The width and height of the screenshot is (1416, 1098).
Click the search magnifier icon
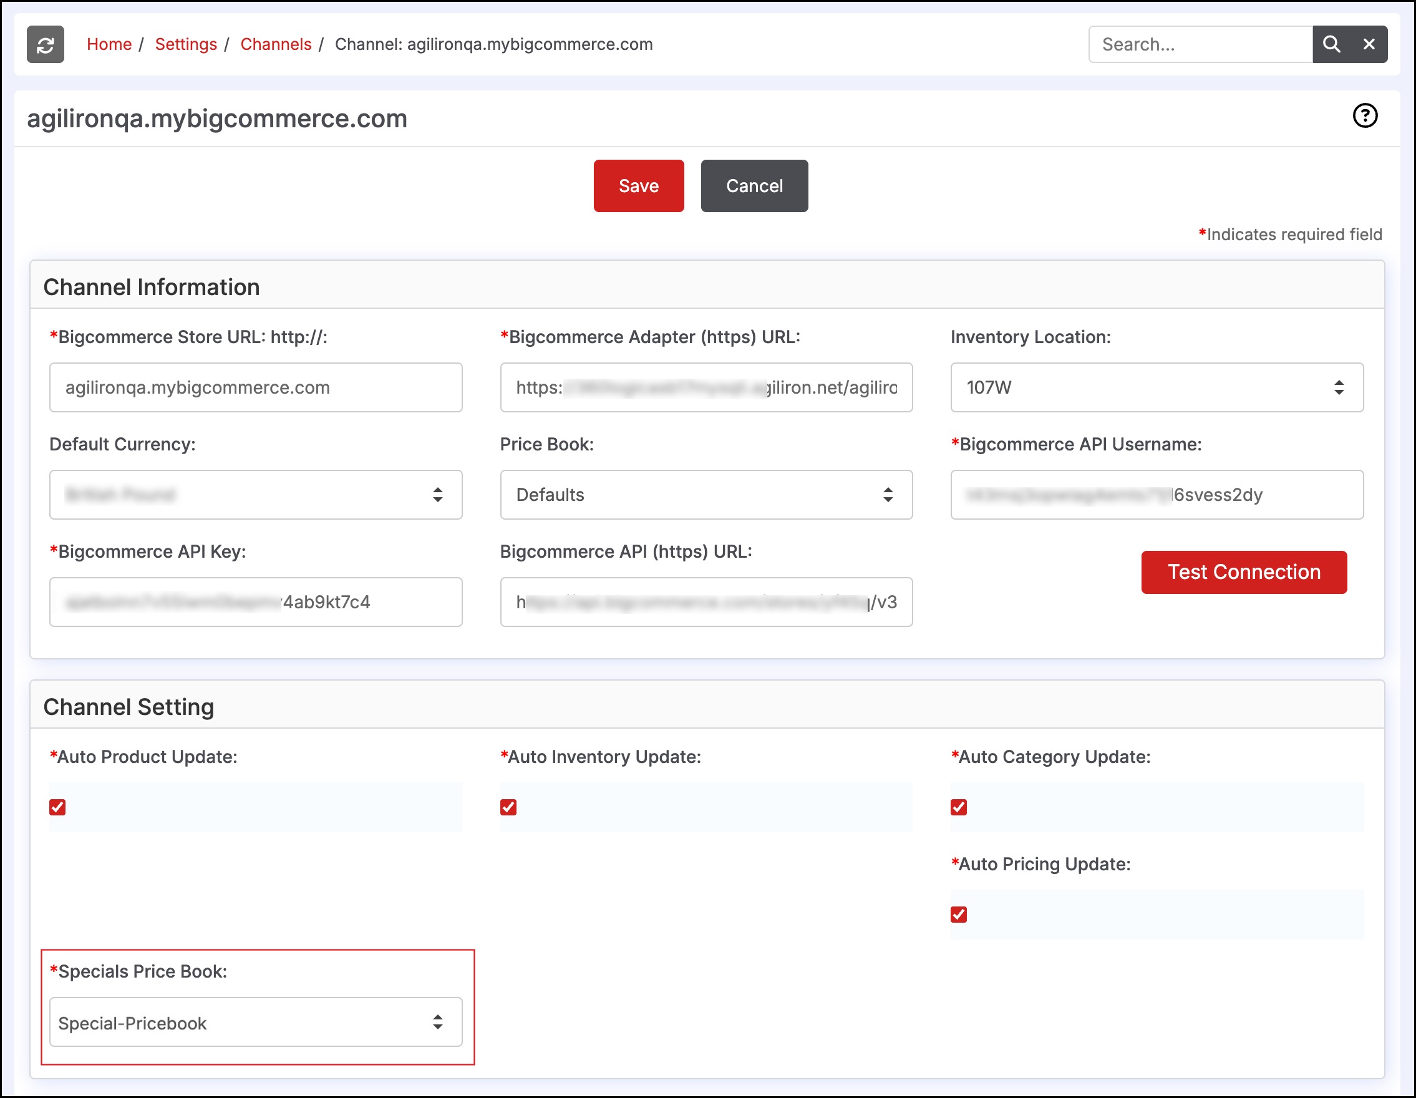pyautogui.click(x=1332, y=44)
